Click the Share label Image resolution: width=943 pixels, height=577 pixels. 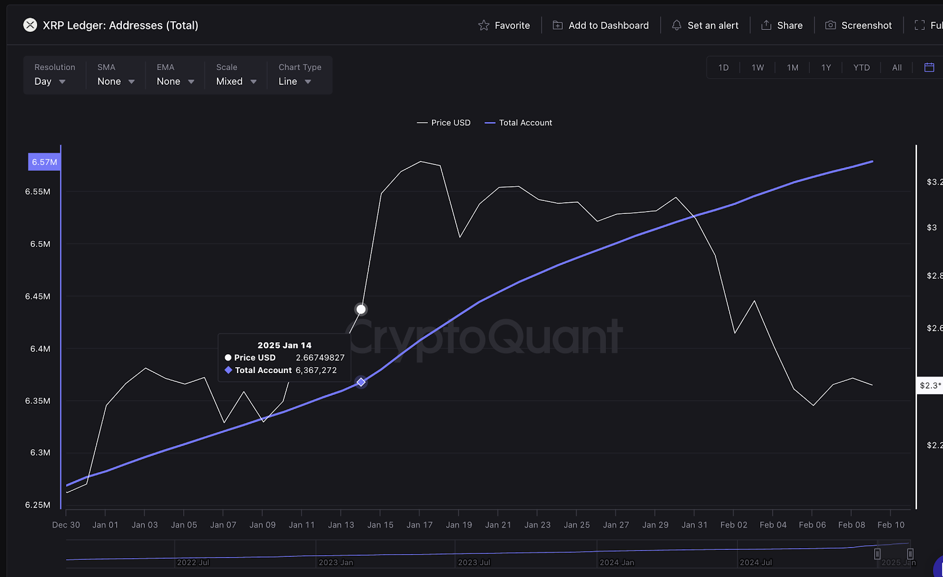(x=790, y=25)
